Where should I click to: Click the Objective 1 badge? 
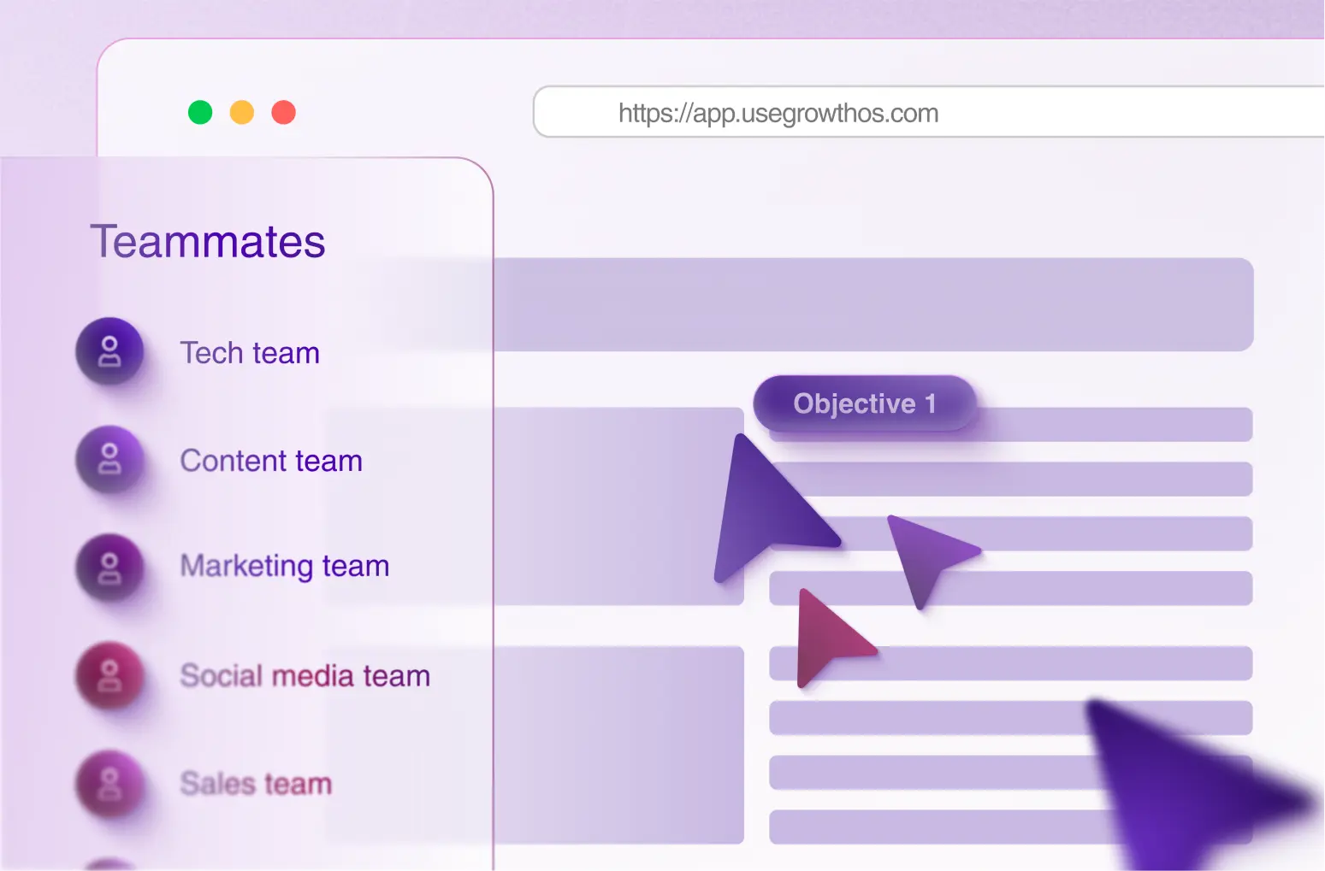pyautogui.click(x=864, y=403)
